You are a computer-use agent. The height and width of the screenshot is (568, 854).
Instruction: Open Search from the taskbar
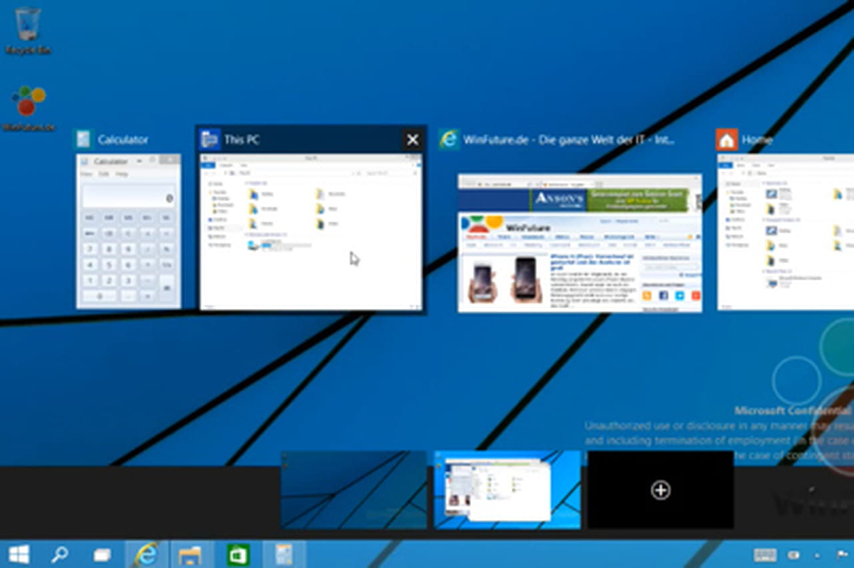tap(60, 554)
